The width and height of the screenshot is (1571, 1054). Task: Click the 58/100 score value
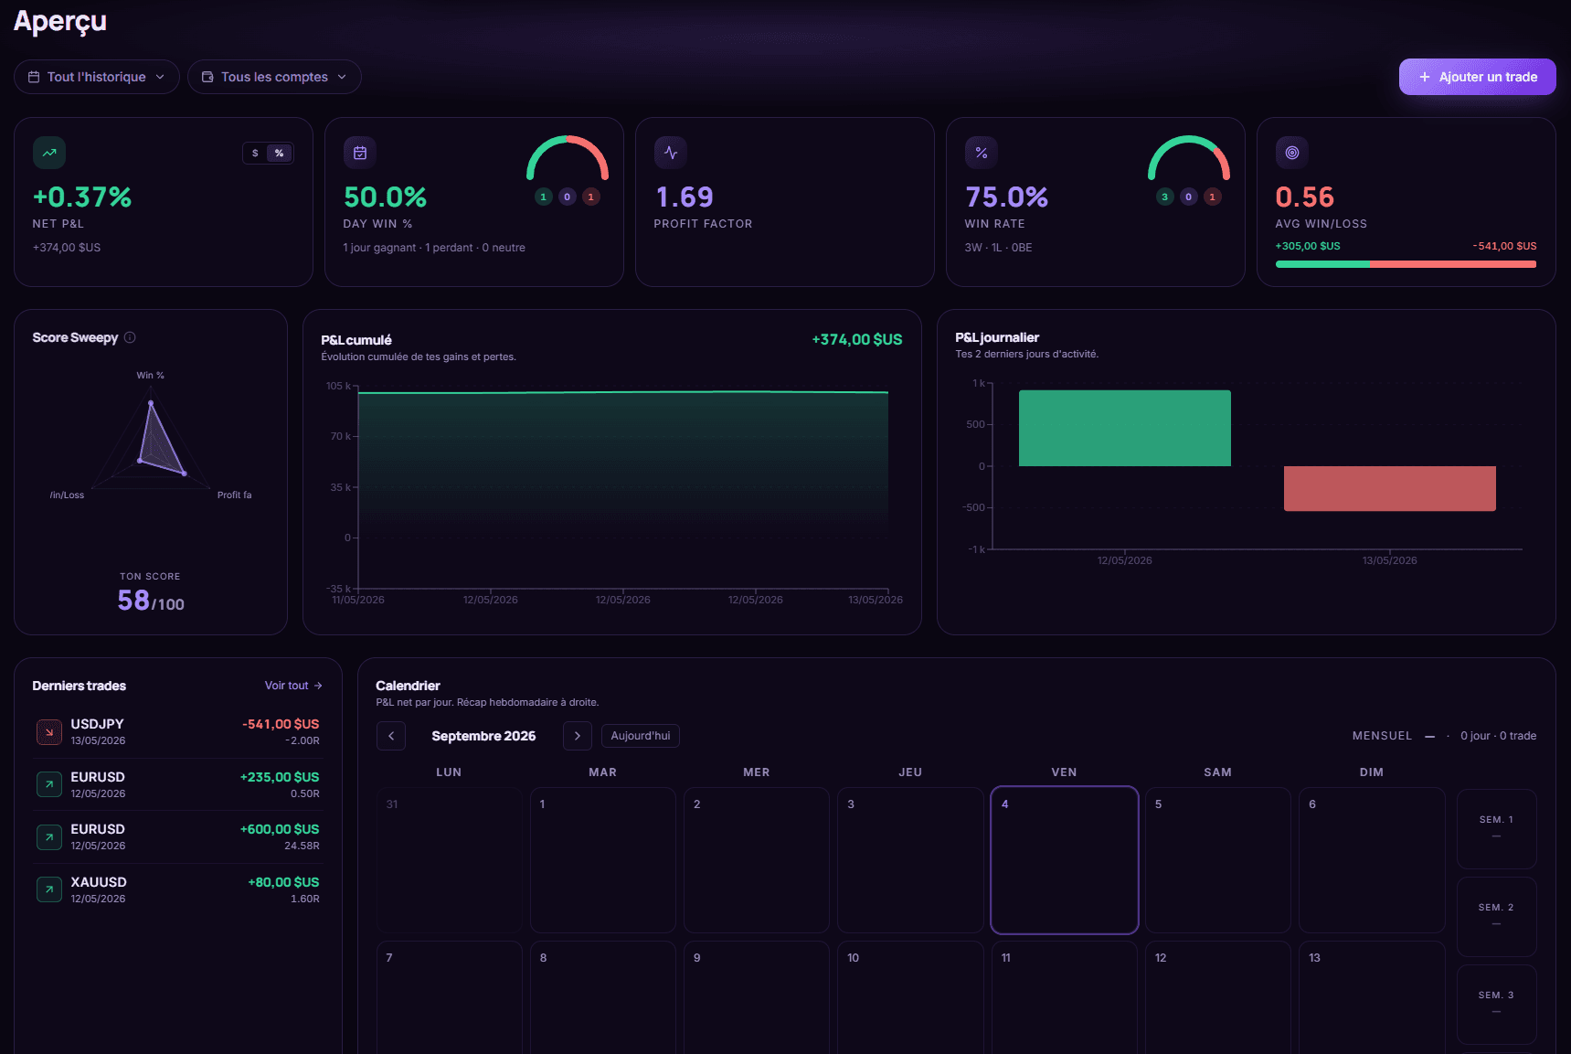[151, 601]
